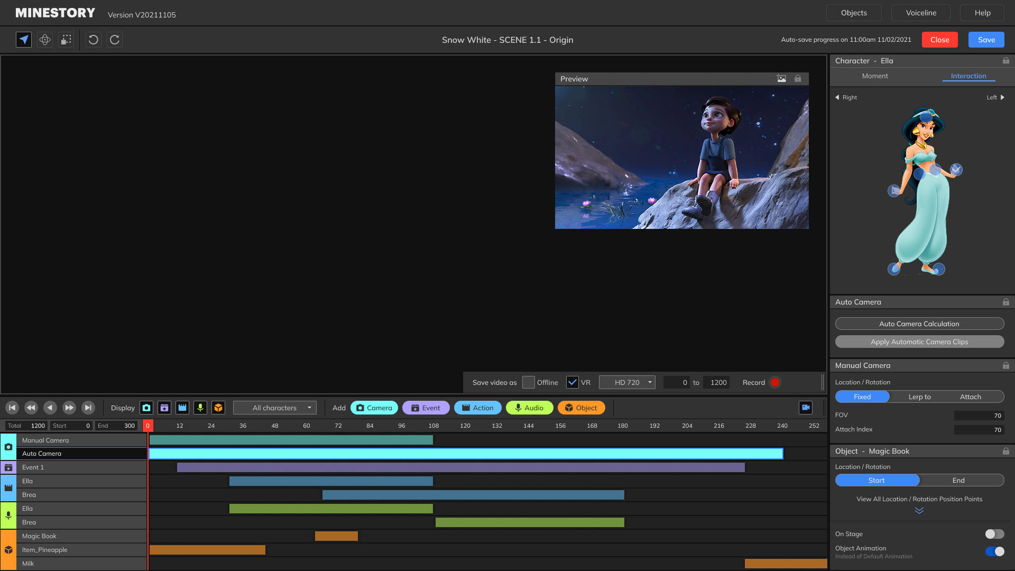Screen dimensions: 1015x571
Task: Add an Object track
Action: [x=582, y=408]
